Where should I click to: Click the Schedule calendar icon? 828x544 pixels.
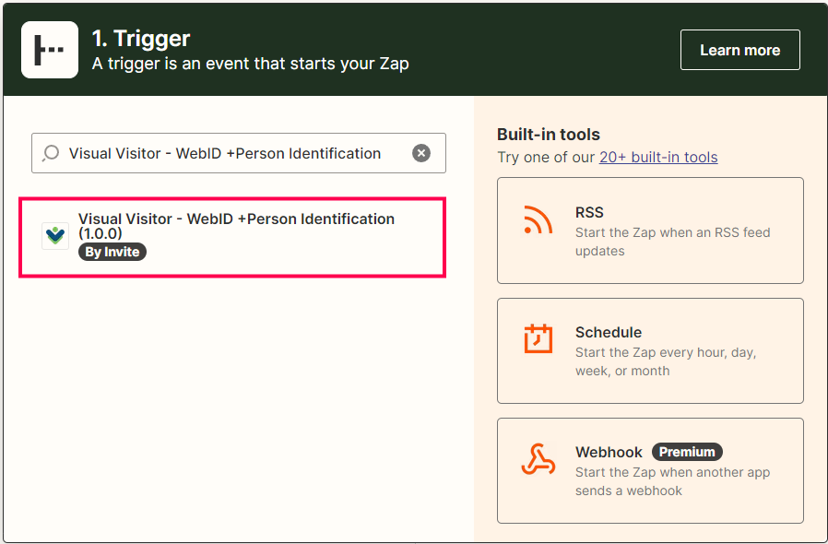pos(538,338)
